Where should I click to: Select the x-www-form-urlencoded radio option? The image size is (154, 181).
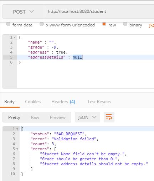(x=42, y=24)
